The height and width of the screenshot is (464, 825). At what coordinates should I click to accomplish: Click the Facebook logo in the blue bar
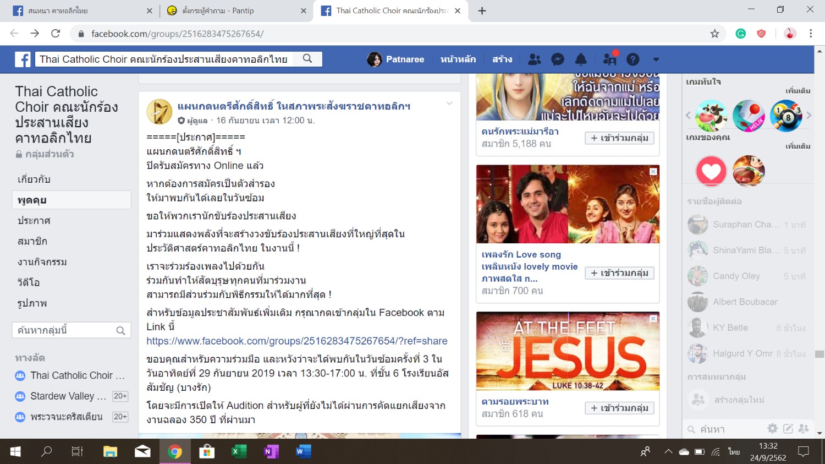click(23, 59)
